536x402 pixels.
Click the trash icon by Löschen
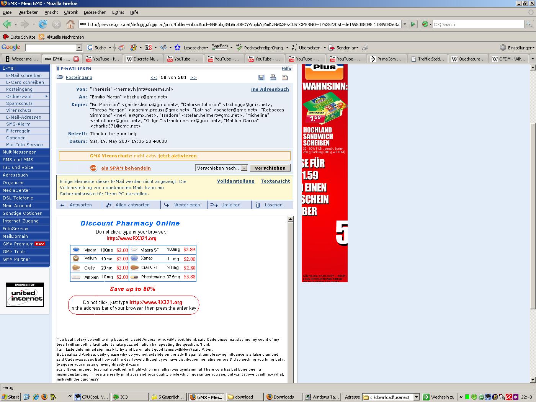258,205
